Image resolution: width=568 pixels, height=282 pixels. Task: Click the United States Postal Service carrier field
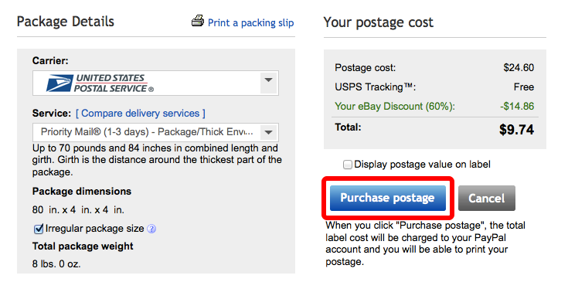tap(155, 83)
